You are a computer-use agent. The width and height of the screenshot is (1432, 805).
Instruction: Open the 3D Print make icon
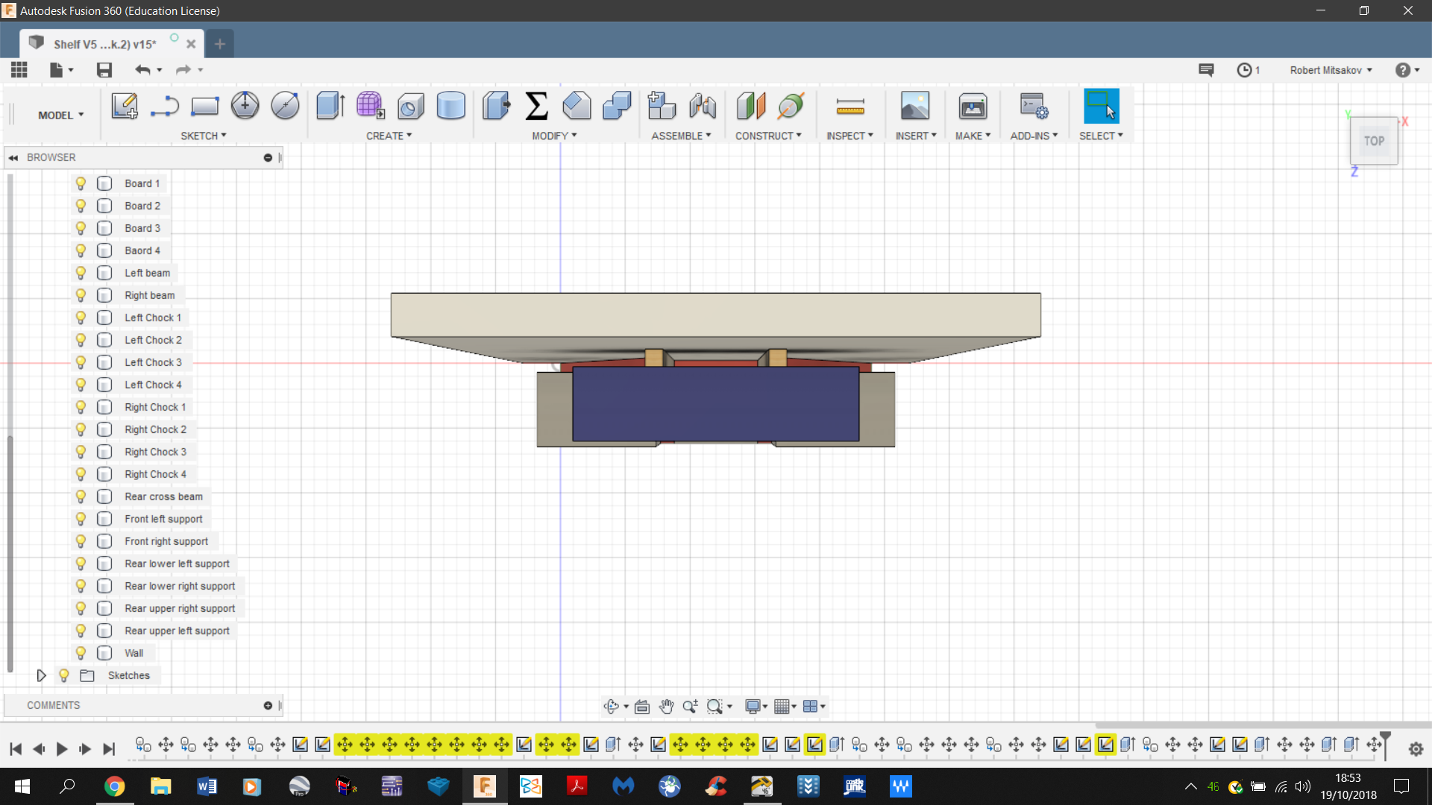click(973, 106)
